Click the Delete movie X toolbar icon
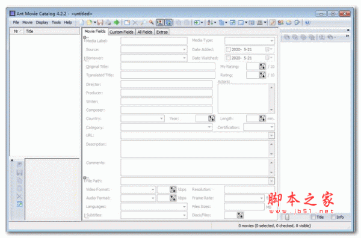361x238 pixels. click(x=135, y=22)
